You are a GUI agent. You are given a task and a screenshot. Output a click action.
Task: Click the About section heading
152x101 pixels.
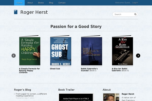tap(107, 90)
